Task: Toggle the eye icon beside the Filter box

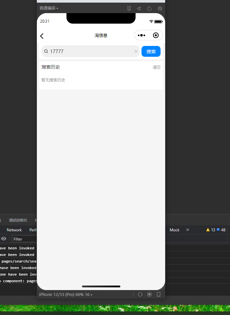Action: (x=4, y=239)
